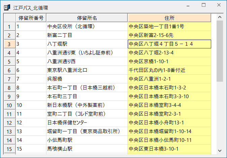Select address 千代田区丸の内1-8番付近
The width and height of the screenshot is (227, 158).
[x=169, y=70]
